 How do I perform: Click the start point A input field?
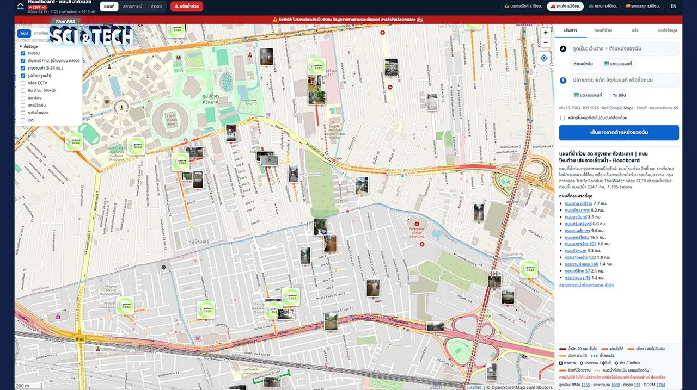tap(624, 48)
